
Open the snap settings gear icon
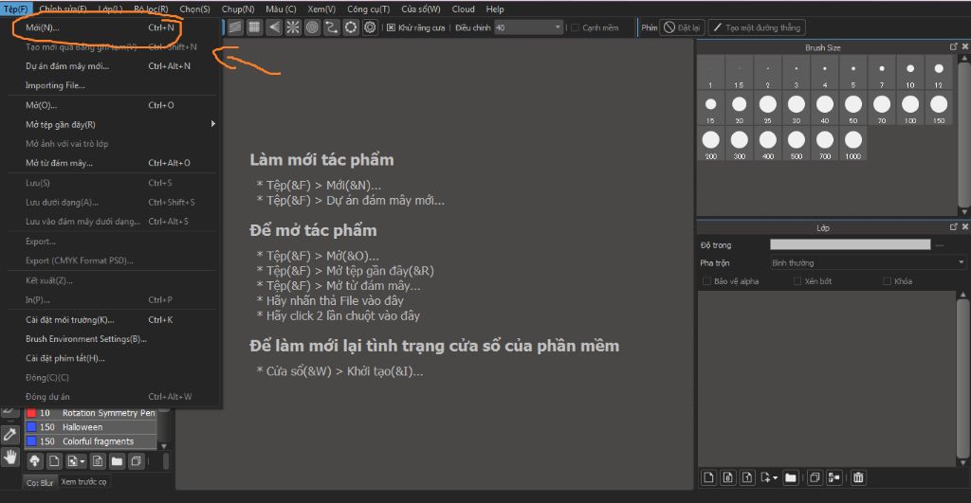[370, 27]
